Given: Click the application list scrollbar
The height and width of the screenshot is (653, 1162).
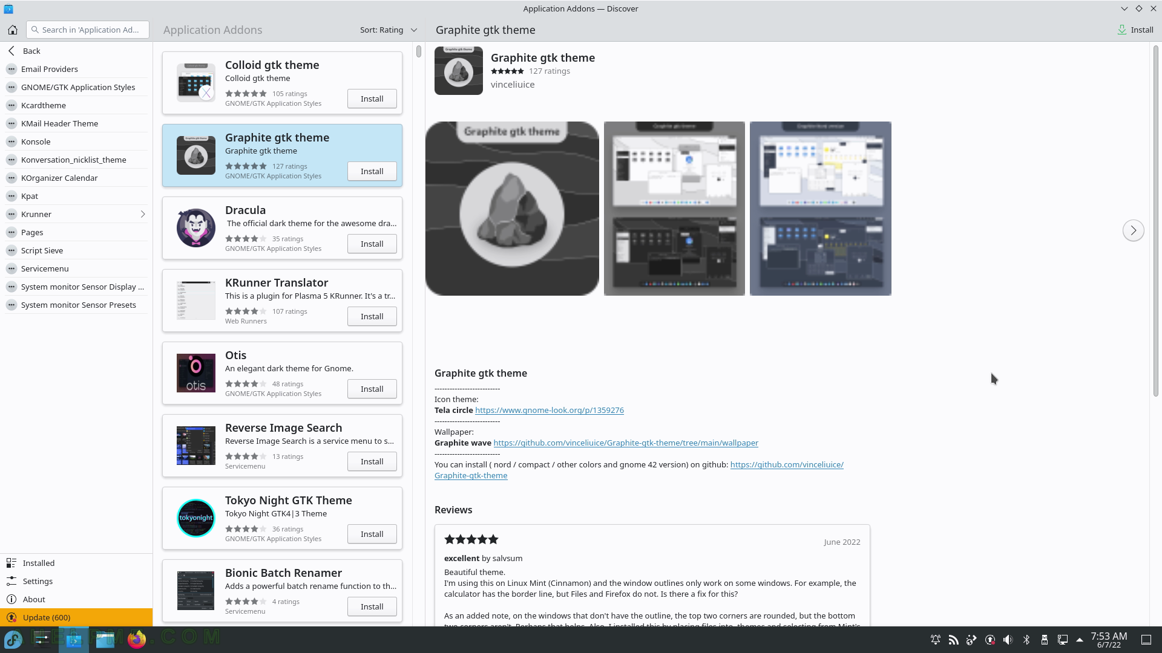Looking at the screenshot, I should click(418, 51).
